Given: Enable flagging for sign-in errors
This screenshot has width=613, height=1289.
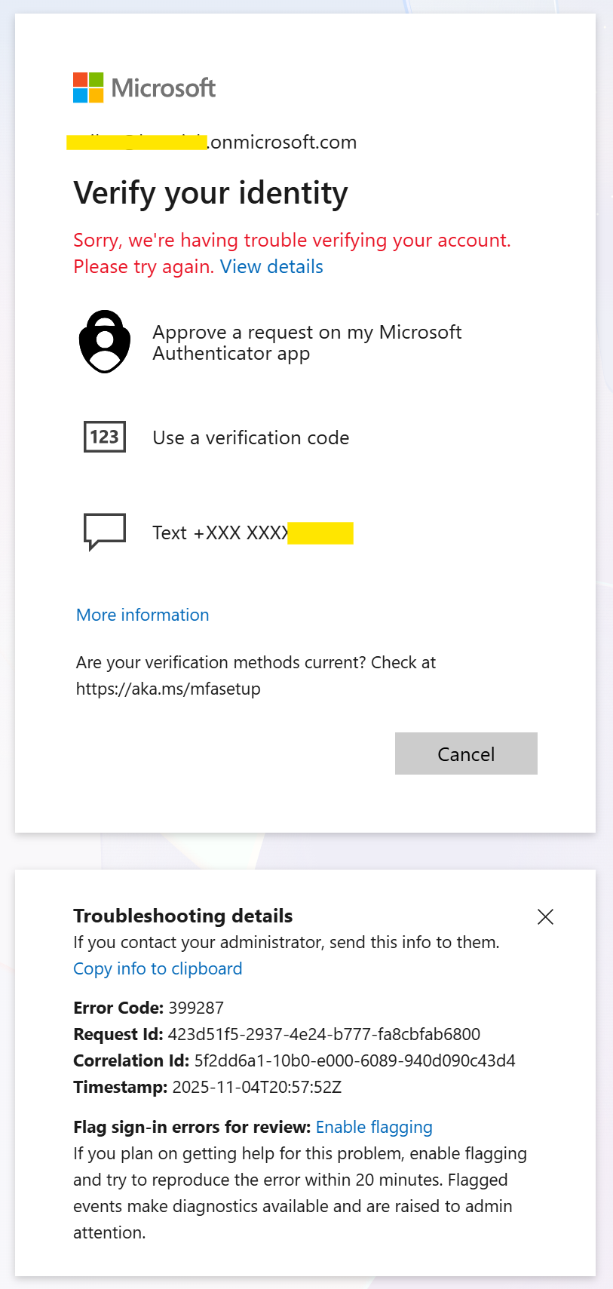Looking at the screenshot, I should click(x=374, y=1126).
